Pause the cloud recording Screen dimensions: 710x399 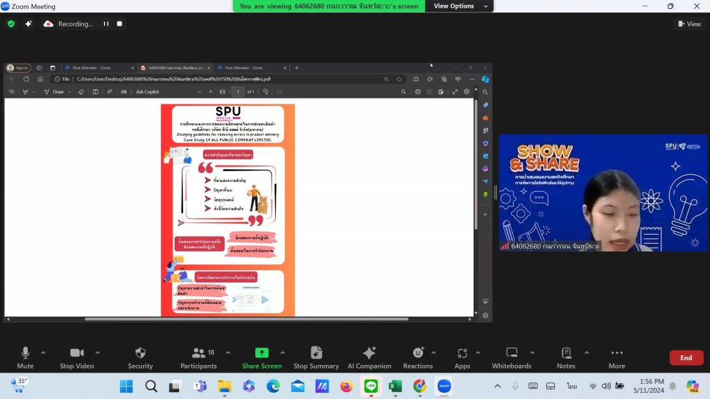(x=106, y=24)
